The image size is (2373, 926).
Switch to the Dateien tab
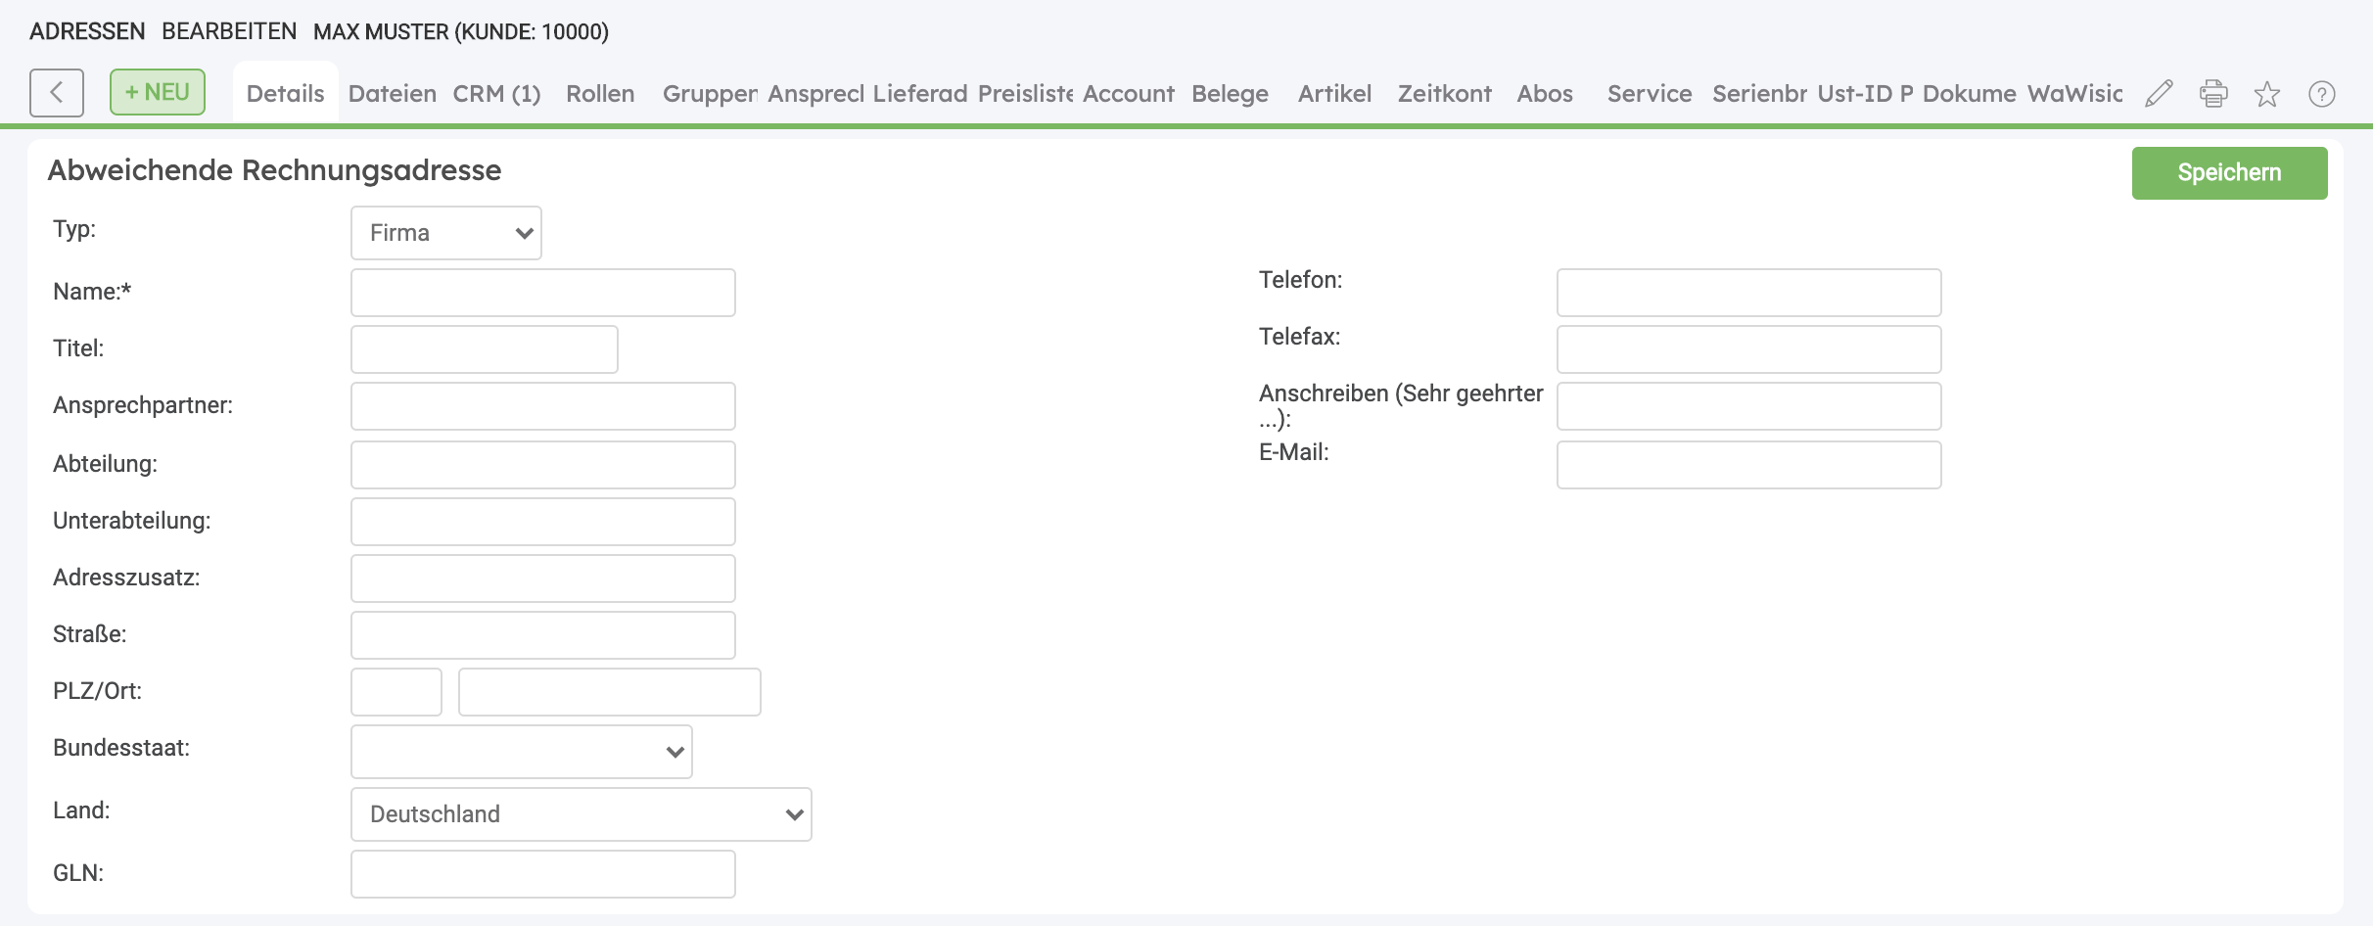(x=392, y=94)
